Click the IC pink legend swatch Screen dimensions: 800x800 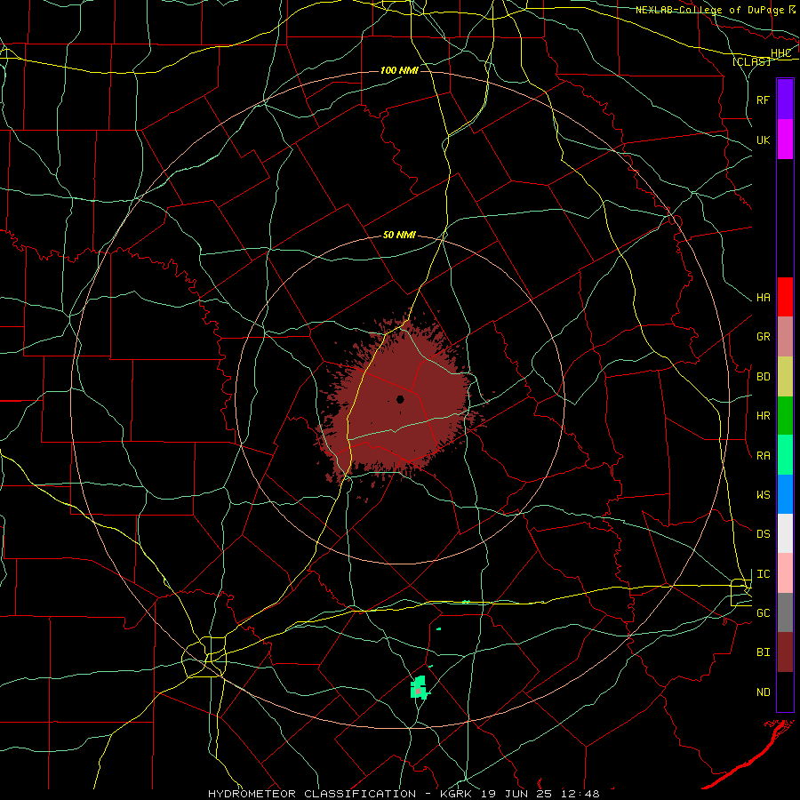785,573
